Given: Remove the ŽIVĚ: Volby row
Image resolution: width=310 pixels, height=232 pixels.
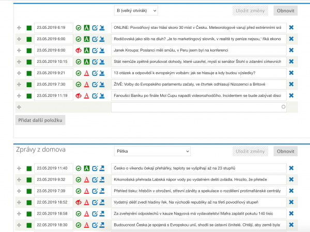Looking at the screenshot, I should click(291, 84).
